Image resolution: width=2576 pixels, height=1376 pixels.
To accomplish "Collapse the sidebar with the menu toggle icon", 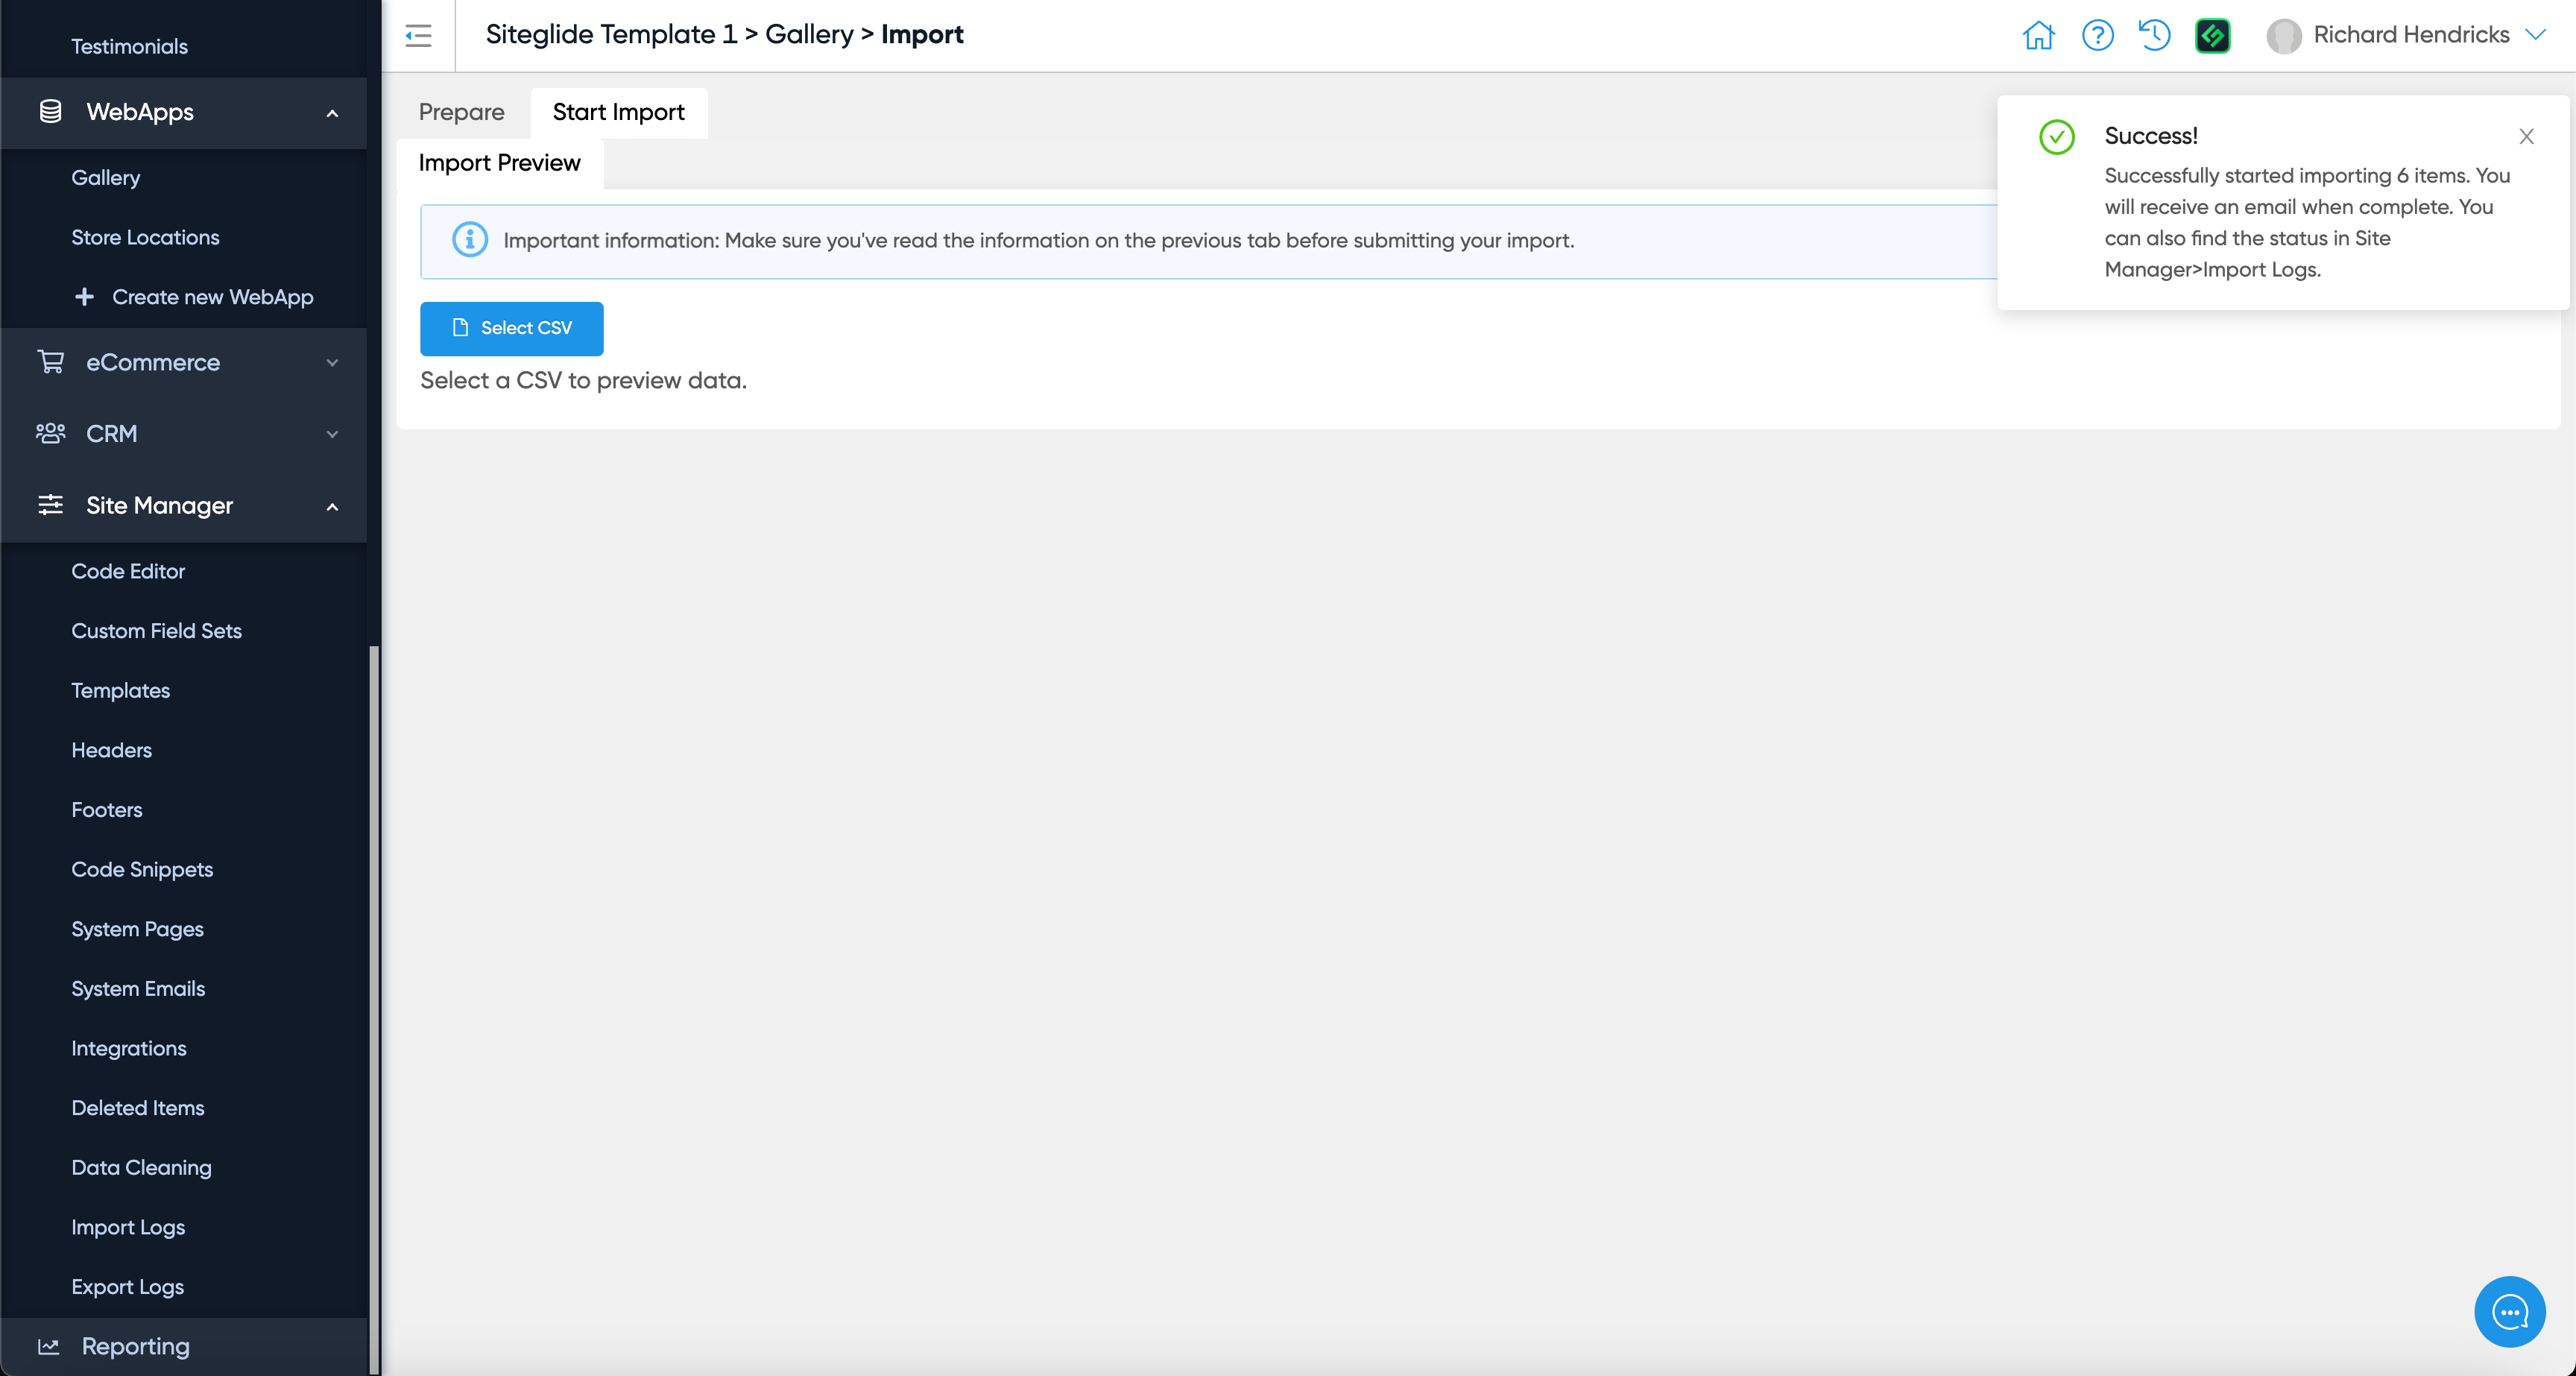I will 418,36.
